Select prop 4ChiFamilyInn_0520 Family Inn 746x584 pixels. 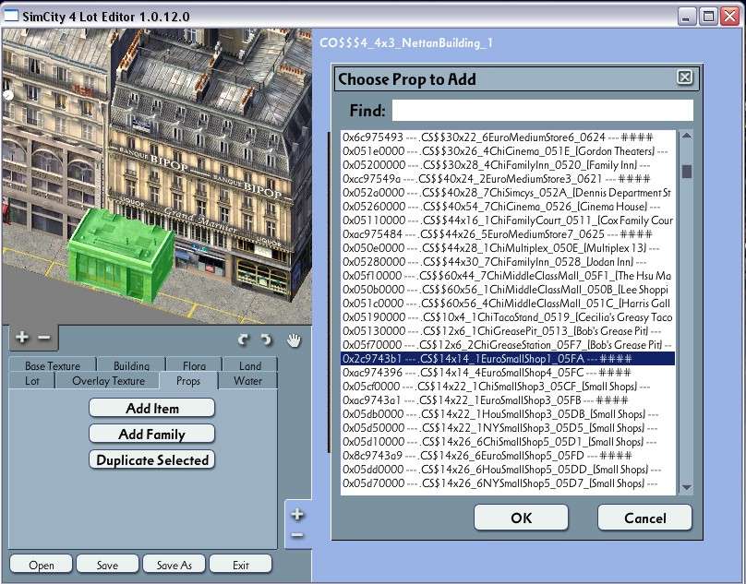[x=508, y=165]
